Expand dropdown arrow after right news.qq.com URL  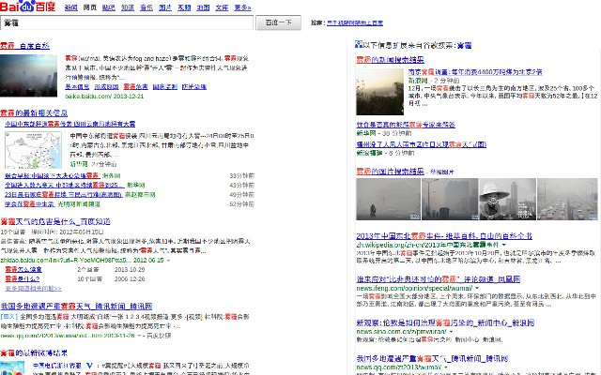pyautogui.click(x=446, y=367)
